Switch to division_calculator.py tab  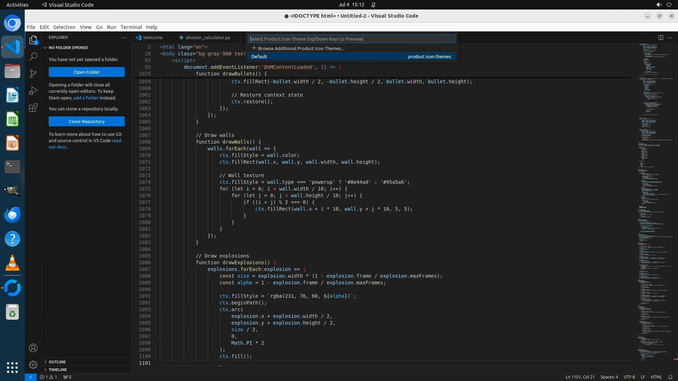[x=208, y=37]
